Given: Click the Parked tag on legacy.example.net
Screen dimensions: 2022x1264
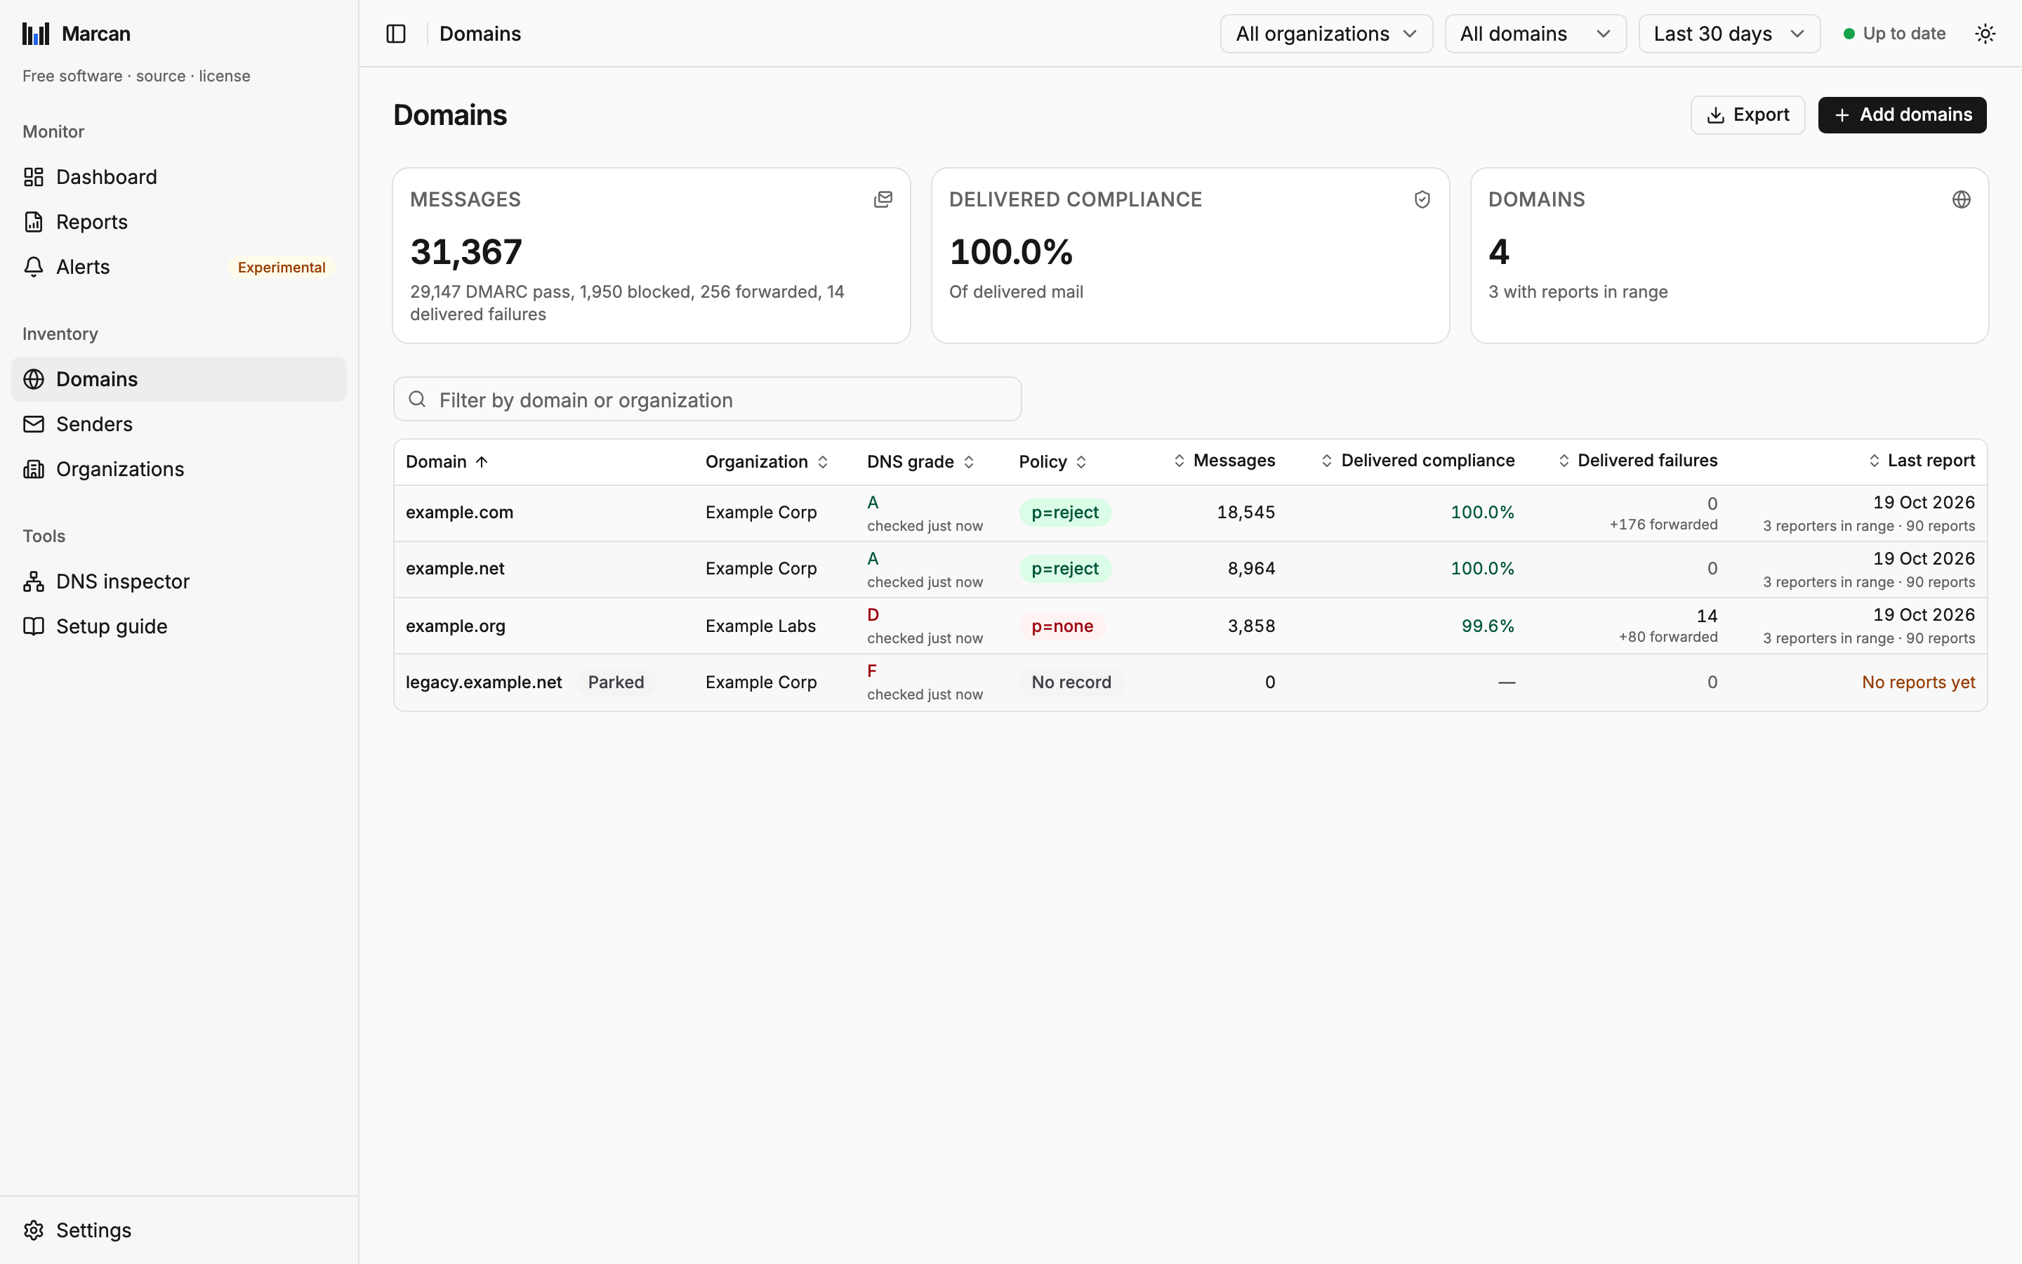Looking at the screenshot, I should [616, 682].
